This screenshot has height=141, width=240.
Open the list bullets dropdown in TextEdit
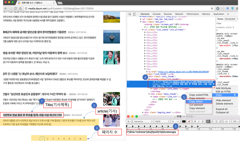click(236, 121)
